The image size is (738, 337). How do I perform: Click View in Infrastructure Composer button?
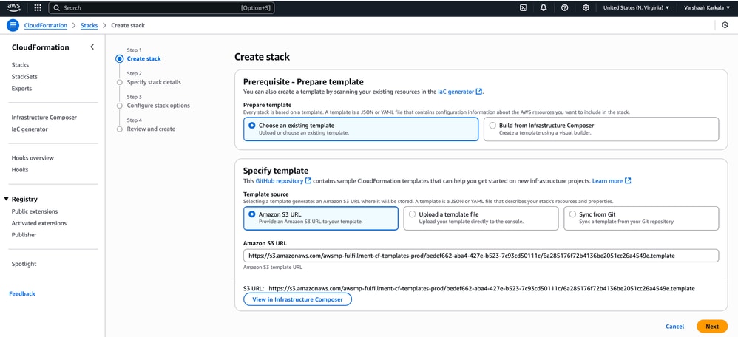click(297, 299)
